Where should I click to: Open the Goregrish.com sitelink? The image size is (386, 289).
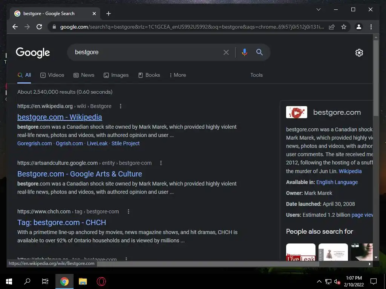[x=34, y=143]
